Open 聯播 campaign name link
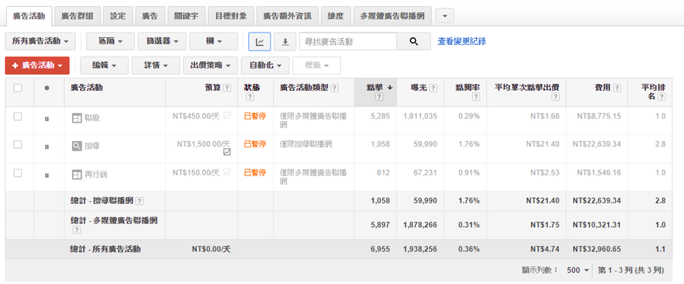The height and width of the screenshot is (284, 684). (x=92, y=118)
